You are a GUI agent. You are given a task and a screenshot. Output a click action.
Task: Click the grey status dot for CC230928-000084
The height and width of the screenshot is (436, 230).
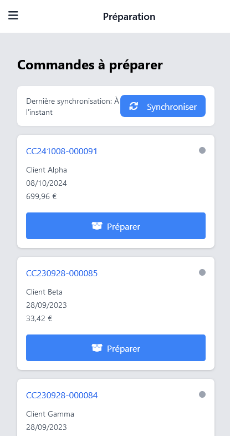[202, 394]
